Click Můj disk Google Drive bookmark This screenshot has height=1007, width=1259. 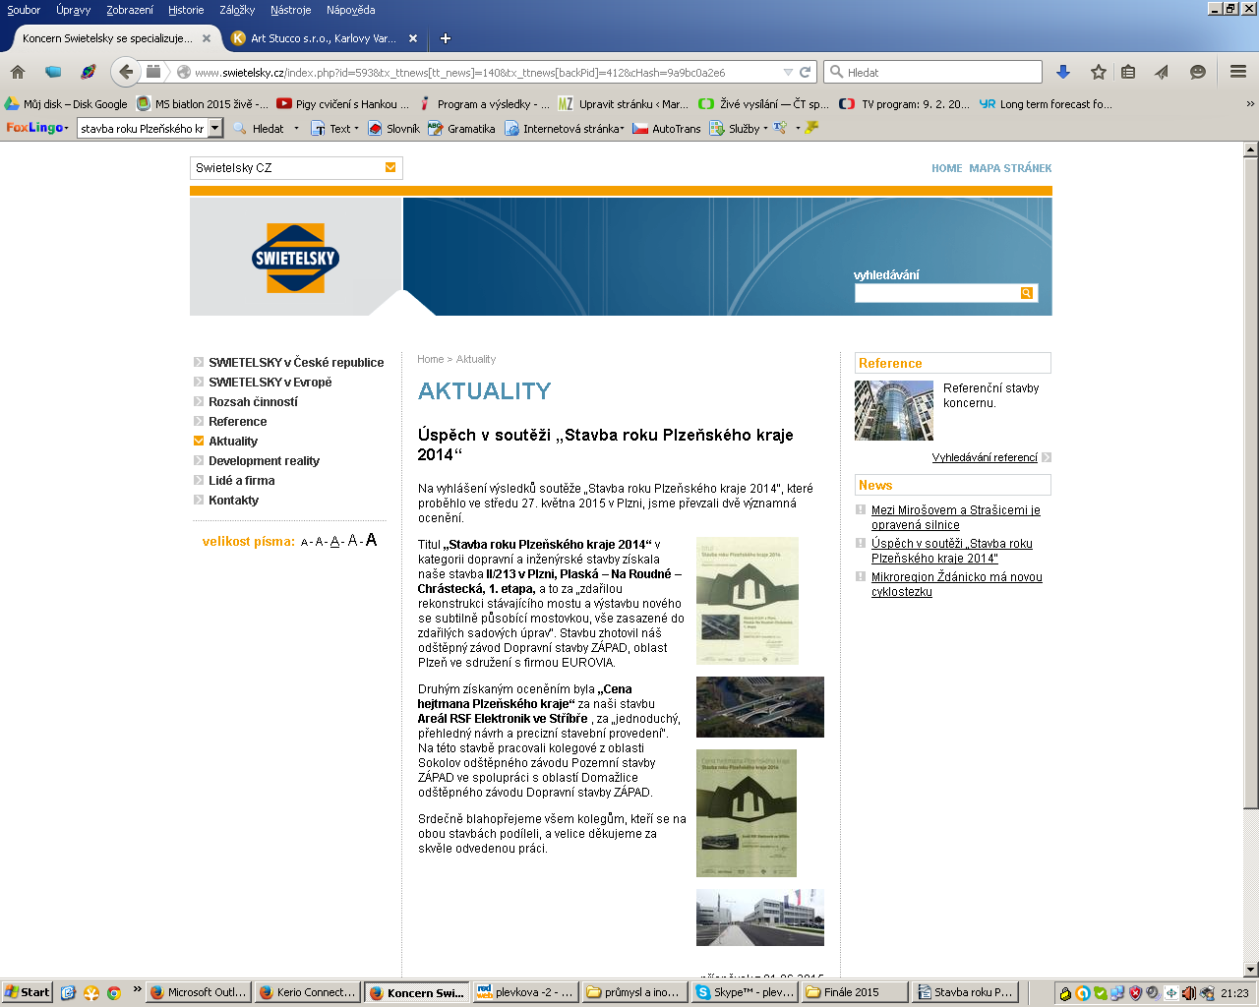(67, 103)
